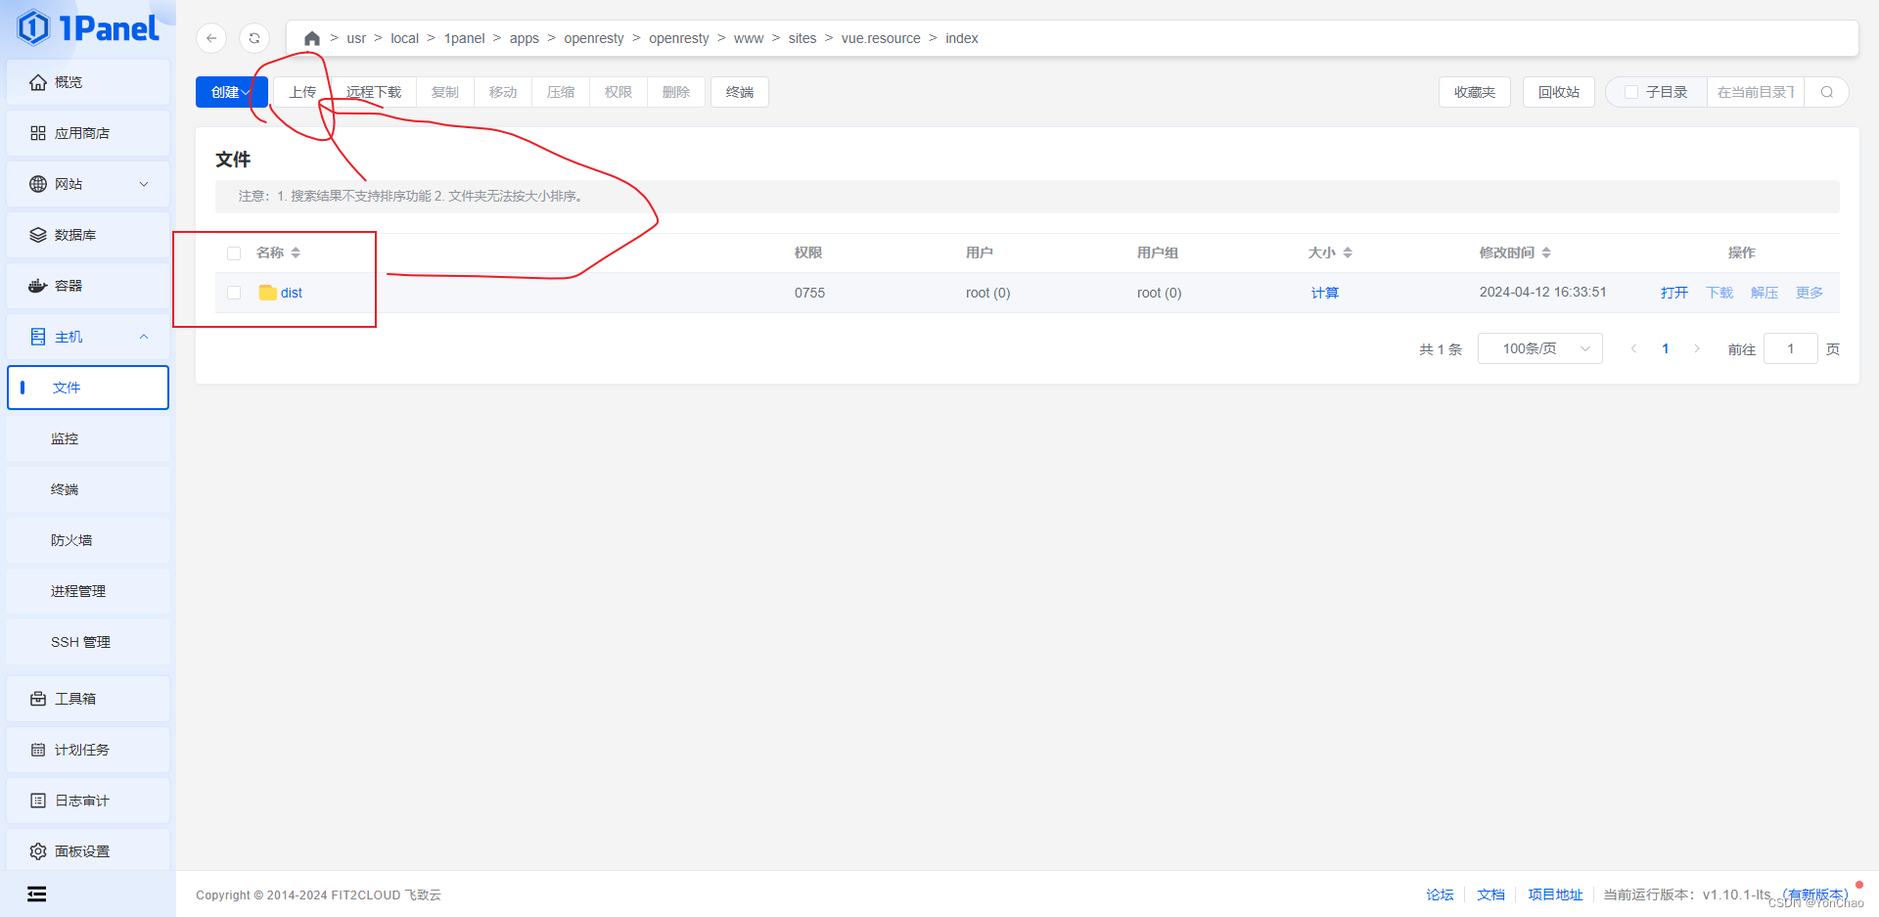Open the 应用商店 app store
Image resolution: width=1879 pixels, height=917 pixels.
tap(88, 133)
